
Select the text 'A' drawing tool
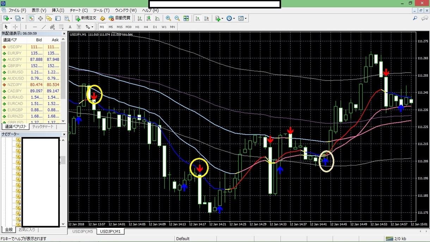pos(70,27)
